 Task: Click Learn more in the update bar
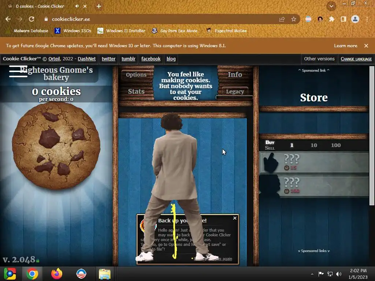[x=346, y=46]
